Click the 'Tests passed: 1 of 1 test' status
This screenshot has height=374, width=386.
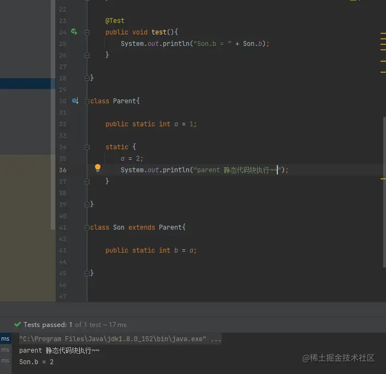click(75, 324)
